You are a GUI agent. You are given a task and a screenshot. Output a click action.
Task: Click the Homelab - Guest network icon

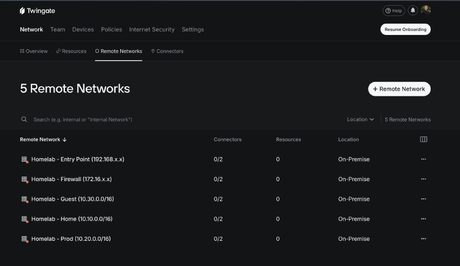coord(25,199)
